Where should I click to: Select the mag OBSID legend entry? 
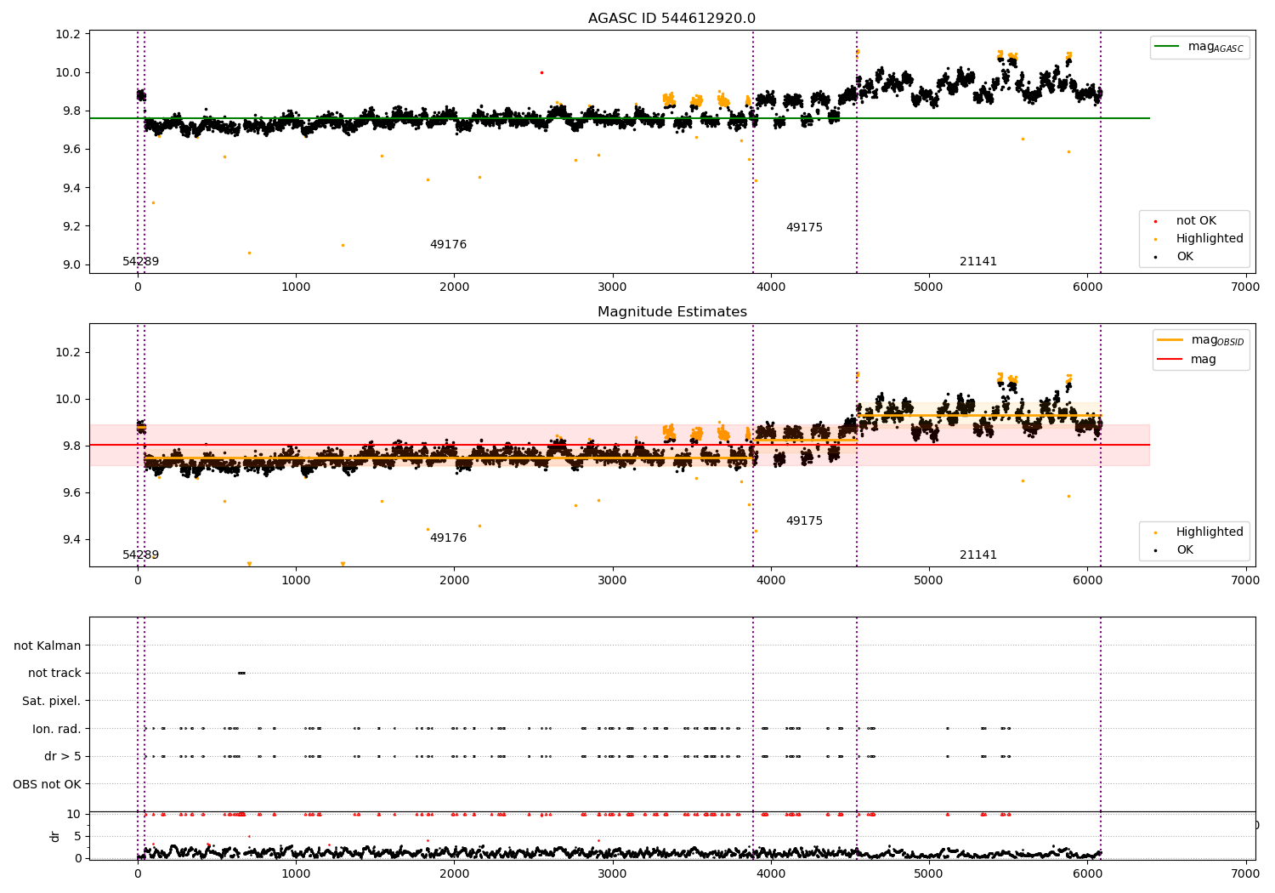tap(1201, 341)
